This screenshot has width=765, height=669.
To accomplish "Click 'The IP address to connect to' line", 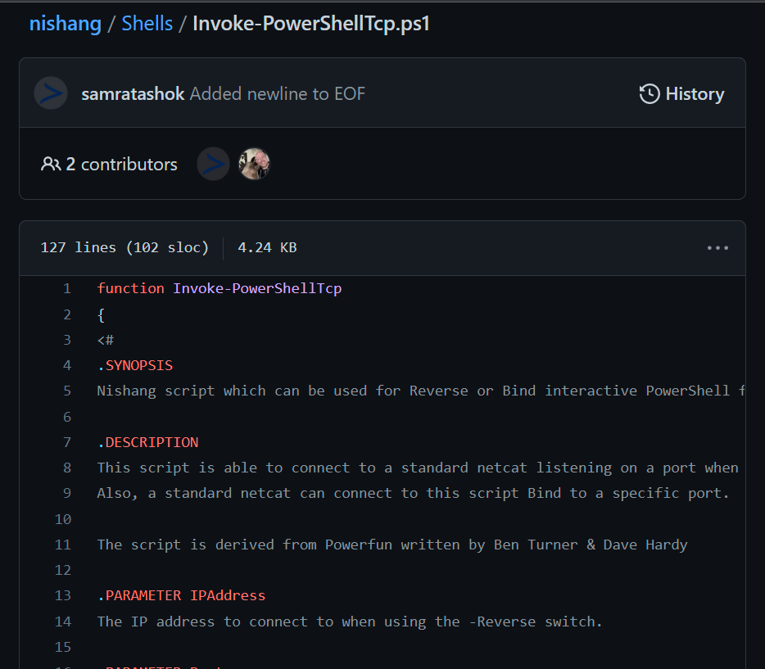I will (x=350, y=622).
